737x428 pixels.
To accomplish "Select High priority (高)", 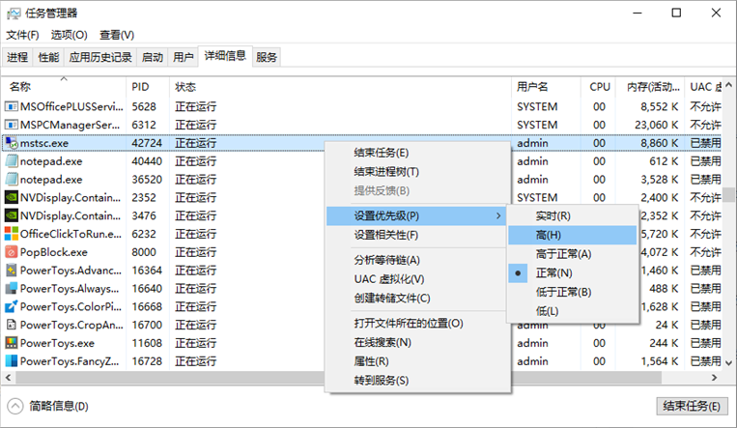I will click(573, 235).
